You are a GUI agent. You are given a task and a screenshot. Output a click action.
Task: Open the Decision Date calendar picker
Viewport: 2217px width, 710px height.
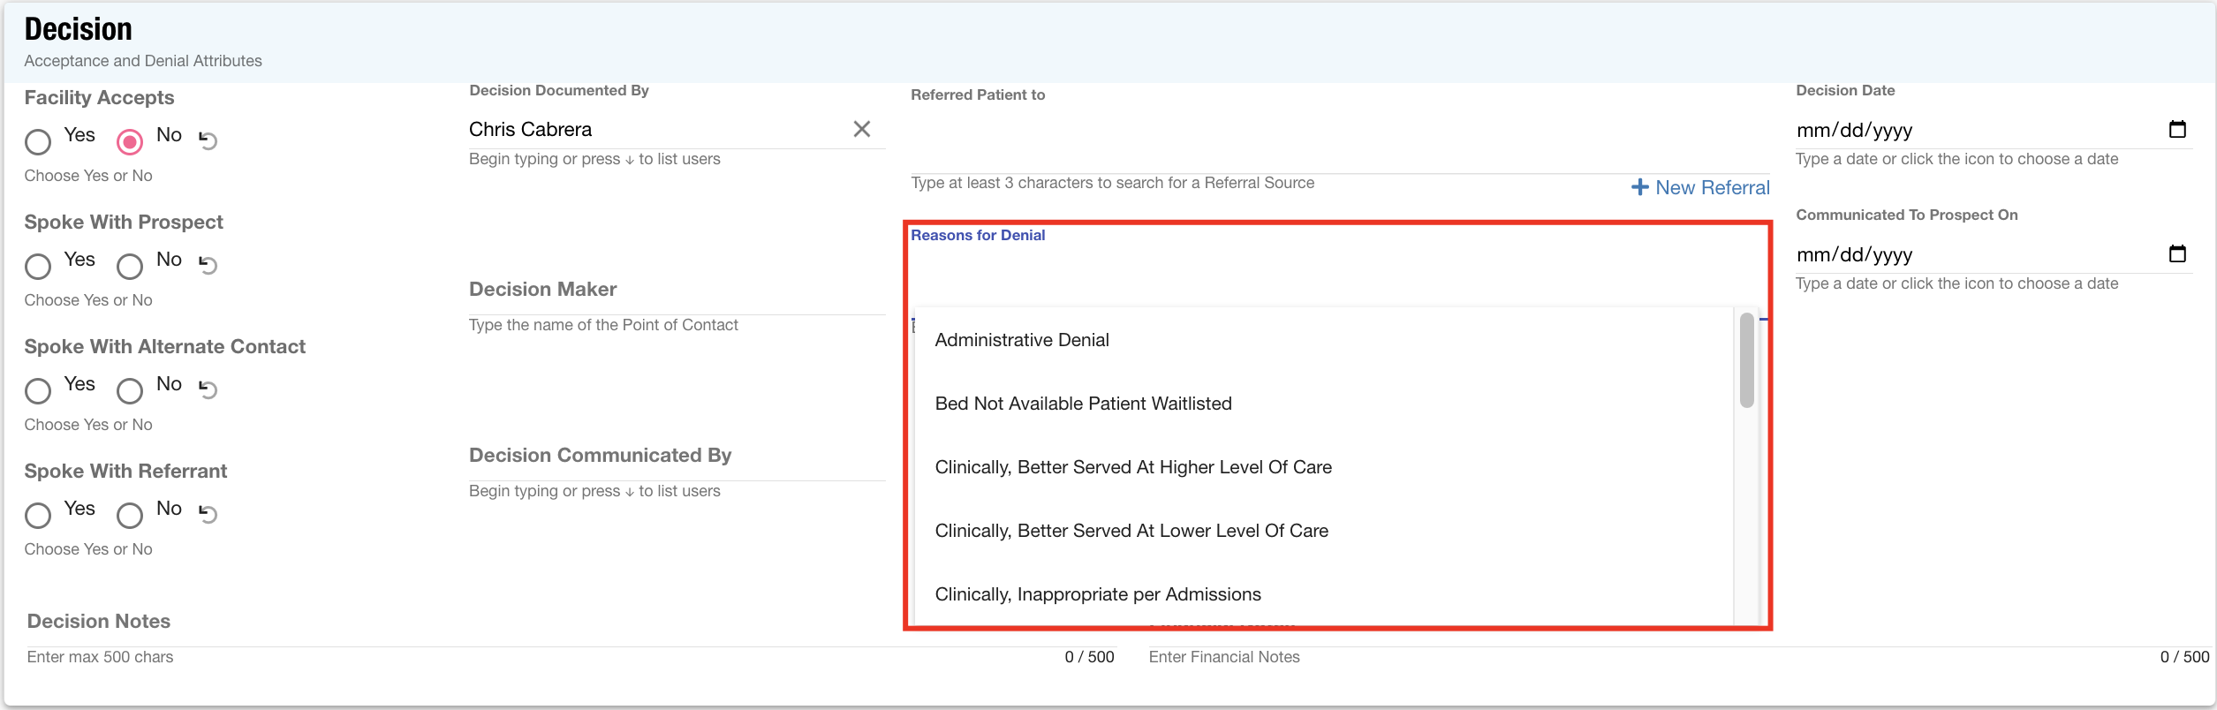click(x=2177, y=130)
